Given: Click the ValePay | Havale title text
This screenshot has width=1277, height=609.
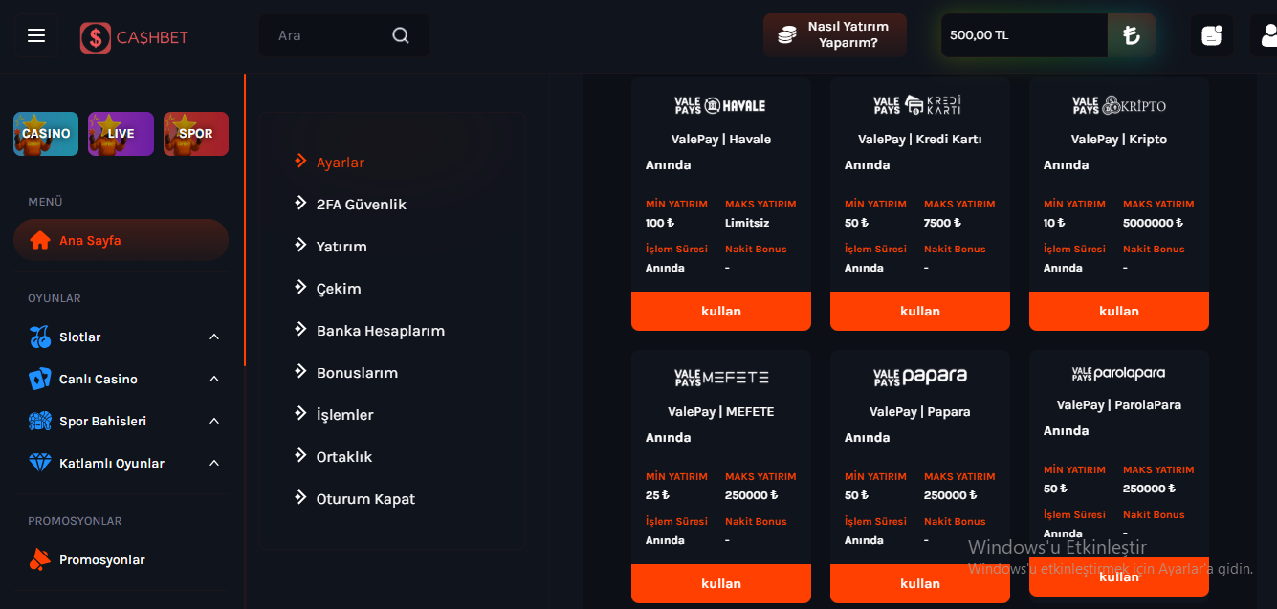Looking at the screenshot, I should (x=721, y=139).
